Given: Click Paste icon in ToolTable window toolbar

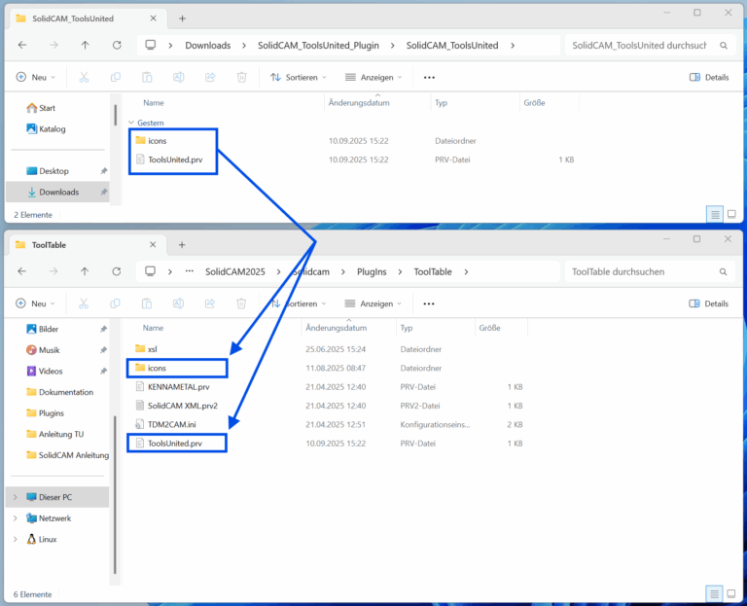Looking at the screenshot, I should coord(147,303).
